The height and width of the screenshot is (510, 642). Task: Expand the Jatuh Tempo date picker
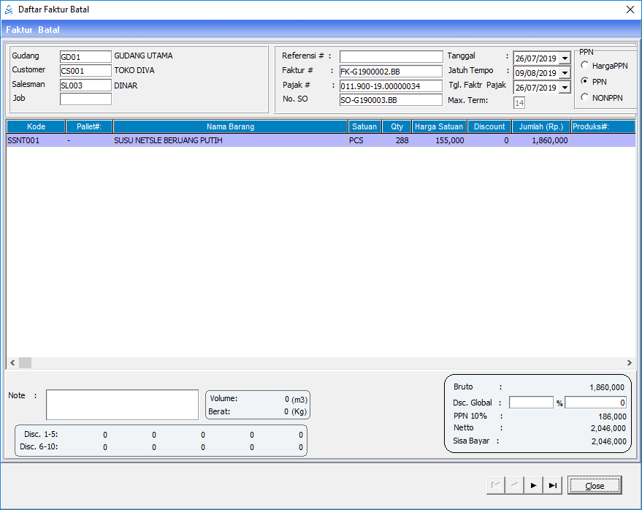(x=565, y=73)
